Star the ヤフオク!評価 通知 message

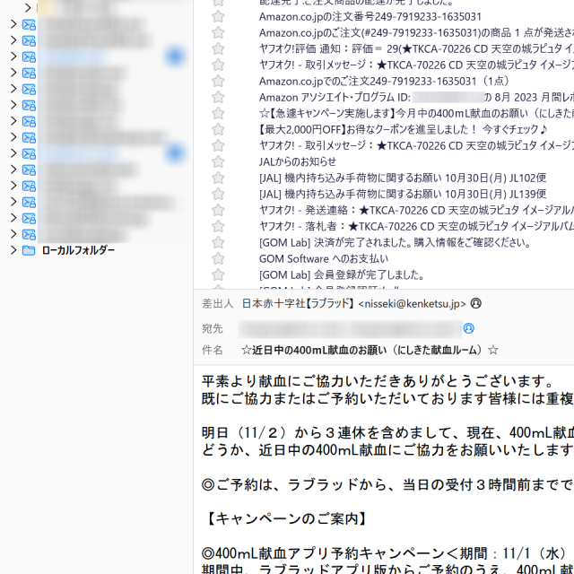218,48
